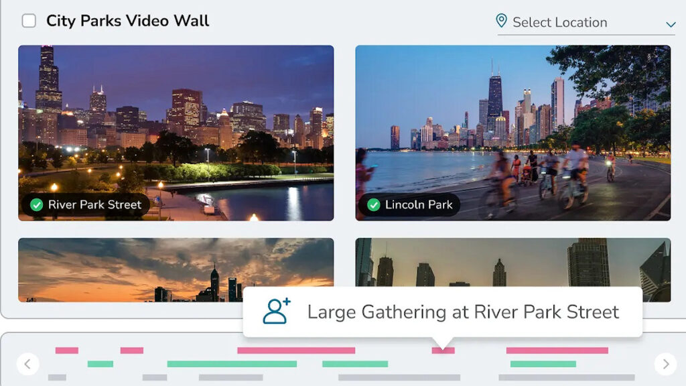Select the long gray bar at bottom right
Image resolution: width=686 pixels, height=386 pixels.
[567, 377]
